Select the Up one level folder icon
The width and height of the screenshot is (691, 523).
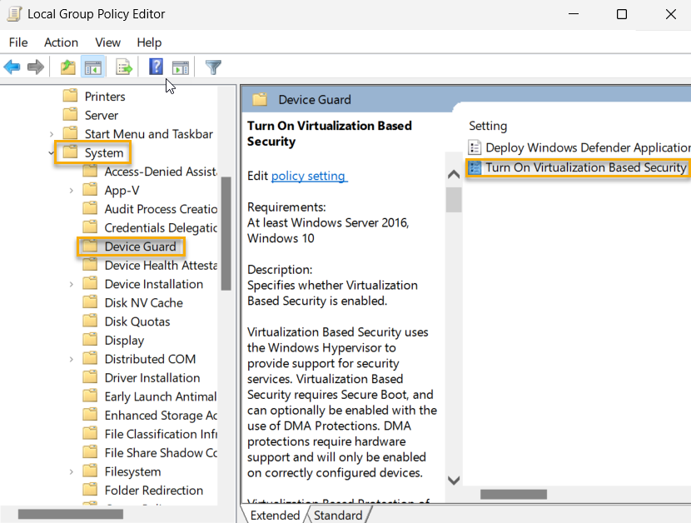tap(67, 67)
